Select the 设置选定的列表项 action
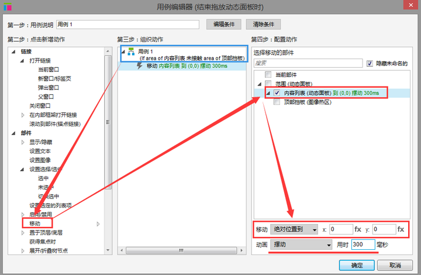Screen dimensions: 421x275 pyautogui.click(x=50, y=205)
